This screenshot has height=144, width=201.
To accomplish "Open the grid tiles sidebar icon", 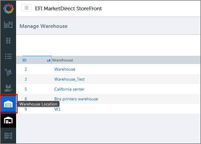I will click(8, 41).
